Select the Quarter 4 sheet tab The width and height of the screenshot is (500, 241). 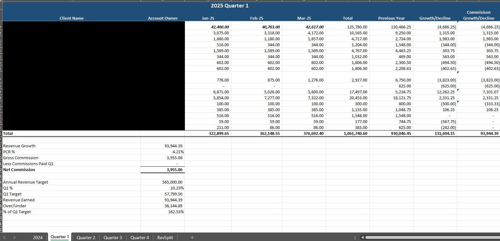click(x=140, y=238)
